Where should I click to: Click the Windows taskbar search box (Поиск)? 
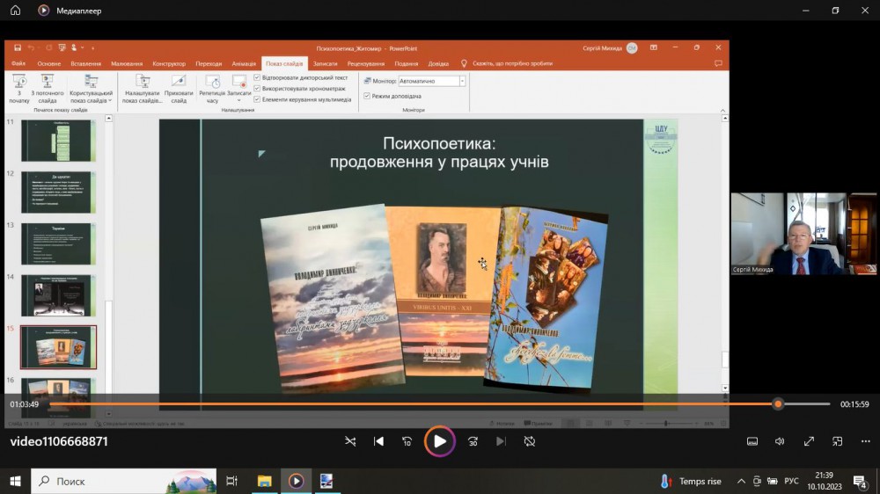tap(123, 481)
